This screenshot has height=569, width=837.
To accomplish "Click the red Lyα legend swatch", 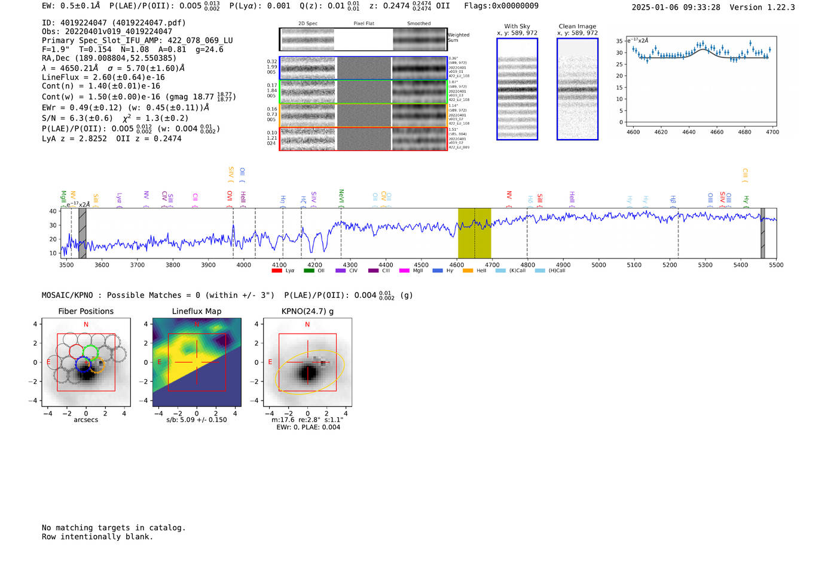I will (x=276, y=271).
